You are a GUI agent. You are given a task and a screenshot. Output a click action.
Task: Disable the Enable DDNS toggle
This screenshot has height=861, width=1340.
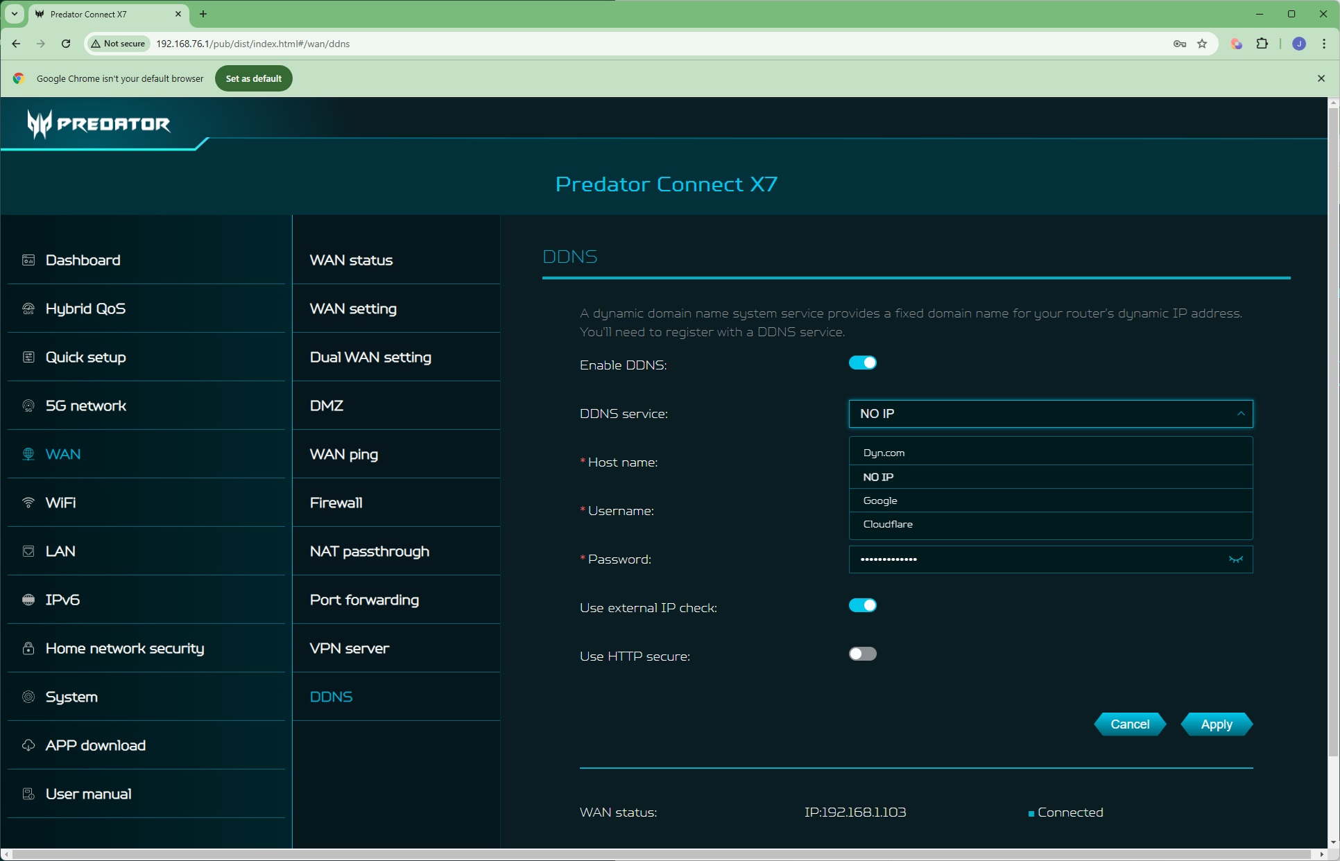862,363
